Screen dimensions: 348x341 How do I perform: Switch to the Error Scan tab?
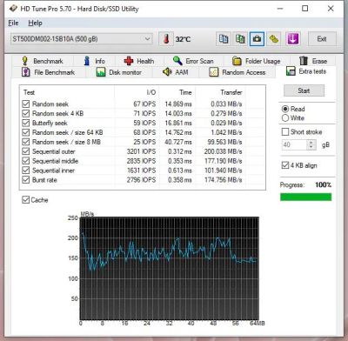click(x=193, y=61)
